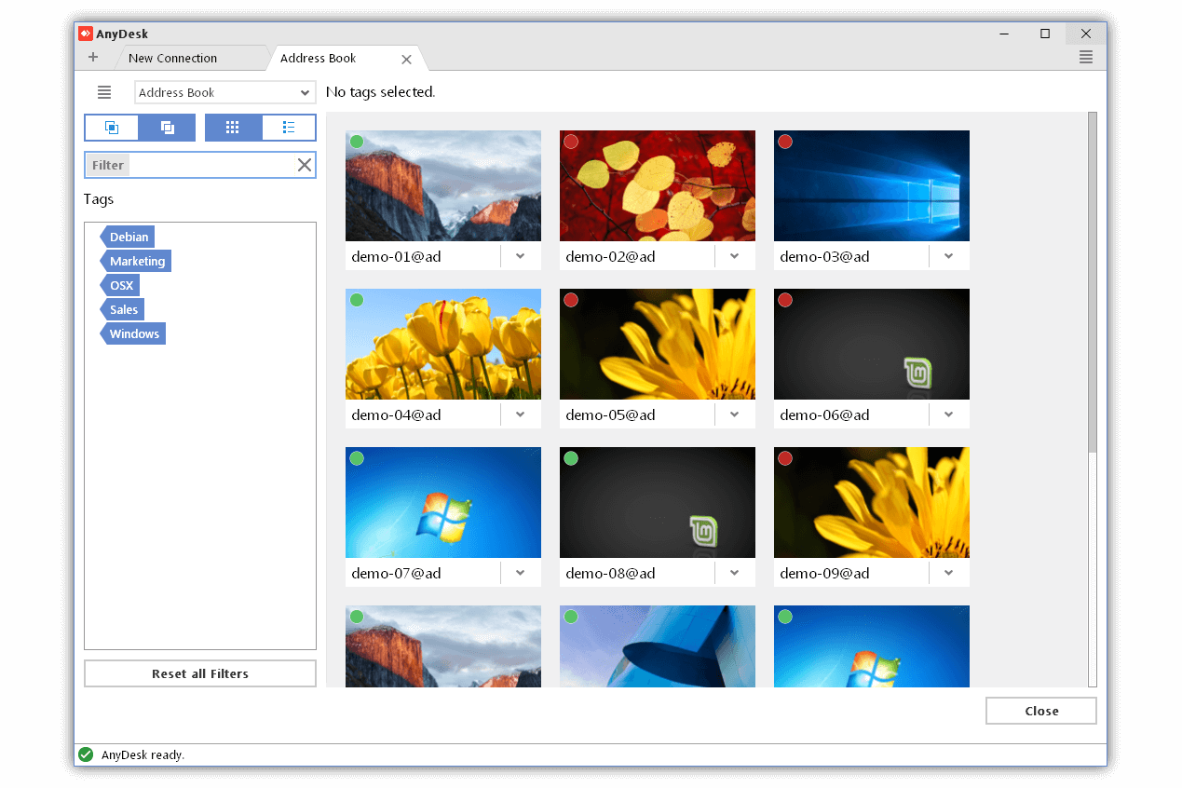Screen dimensions: 1182x788
Task: Open the demo-01@ad mountain thumbnail
Action: pos(443,186)
